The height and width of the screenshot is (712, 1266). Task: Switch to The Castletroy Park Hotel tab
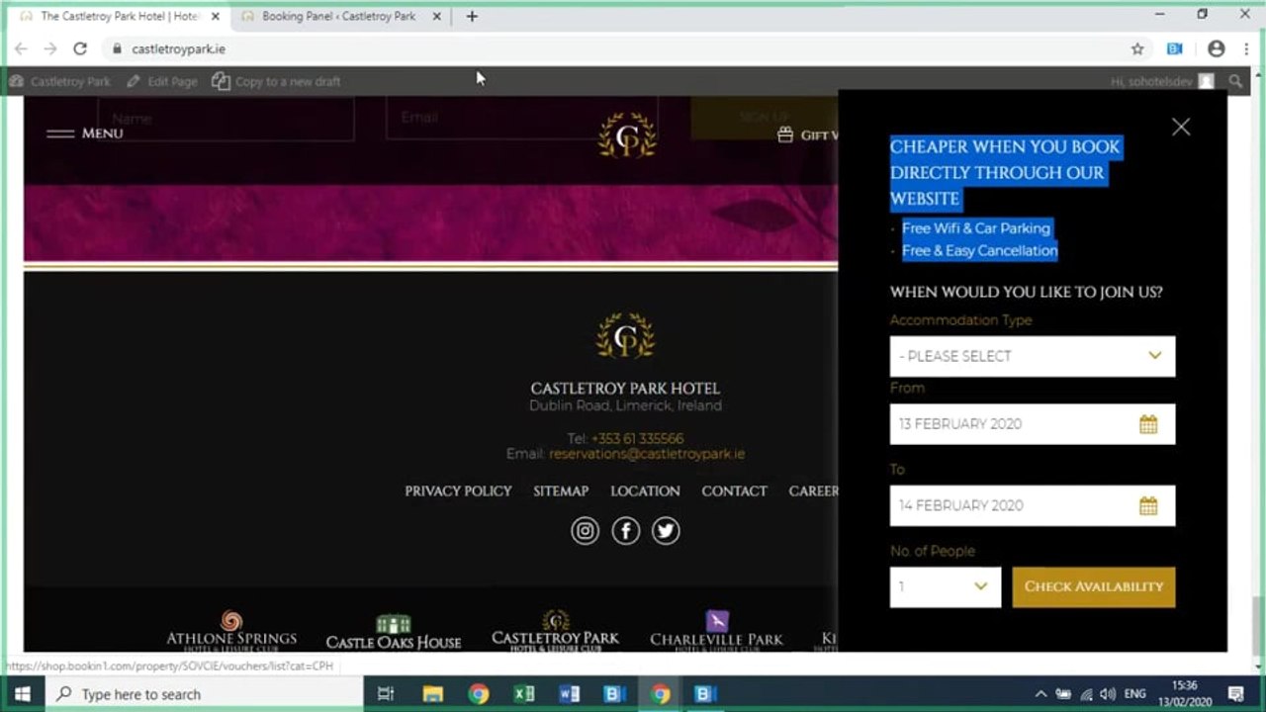tap(119, 16)
